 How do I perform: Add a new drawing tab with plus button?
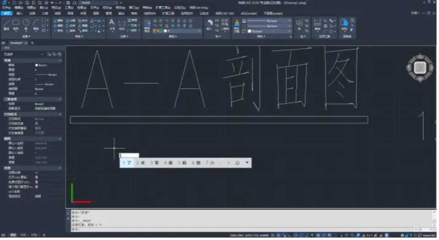[32, 43]
